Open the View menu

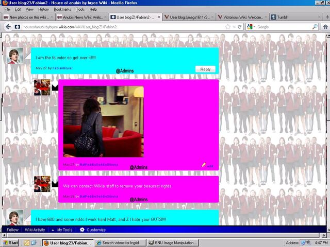29,9
